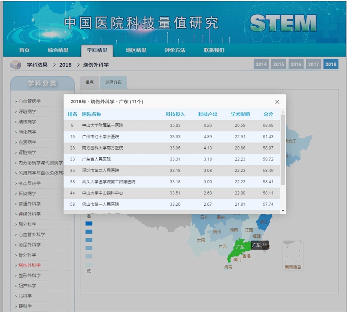Image resolution: width=347 pixels, height=312 pixels.
Task: Click the lightest legend swatch above 低
Action: tap(89, 264)
